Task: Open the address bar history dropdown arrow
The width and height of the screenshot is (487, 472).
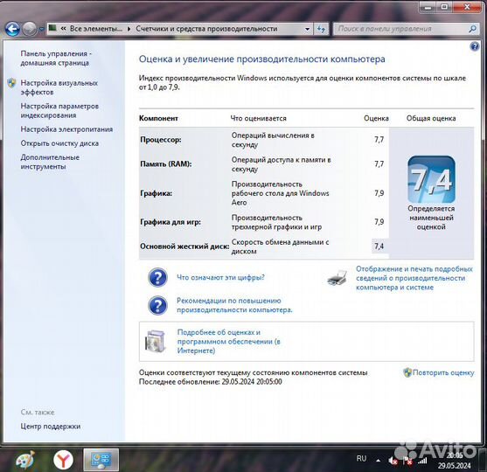Action: (x=307, y=29)
